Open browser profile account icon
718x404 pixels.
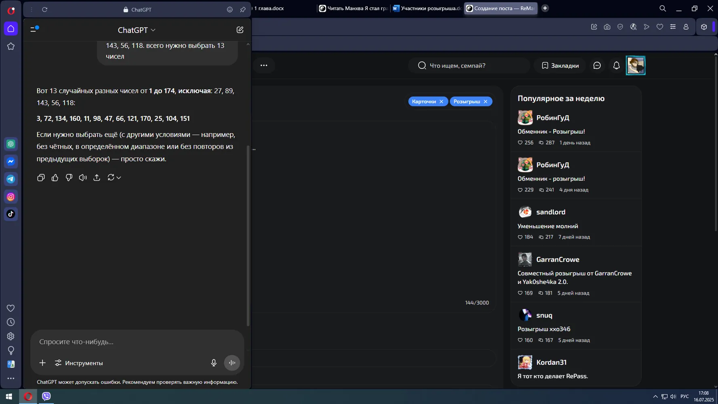(x=686, y=27)
